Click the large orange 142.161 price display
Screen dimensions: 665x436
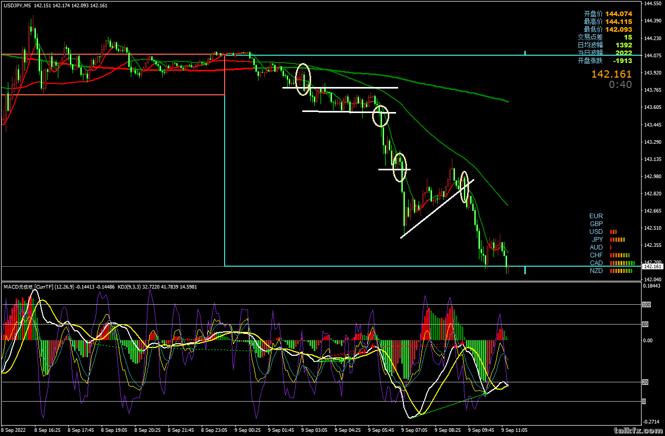point(611,74)
